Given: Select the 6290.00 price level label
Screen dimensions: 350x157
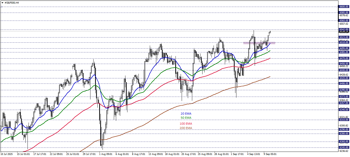Looking at the screenshot, I should [344, 130].
